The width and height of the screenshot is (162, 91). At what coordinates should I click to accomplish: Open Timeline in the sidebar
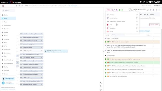click(6, 39)
